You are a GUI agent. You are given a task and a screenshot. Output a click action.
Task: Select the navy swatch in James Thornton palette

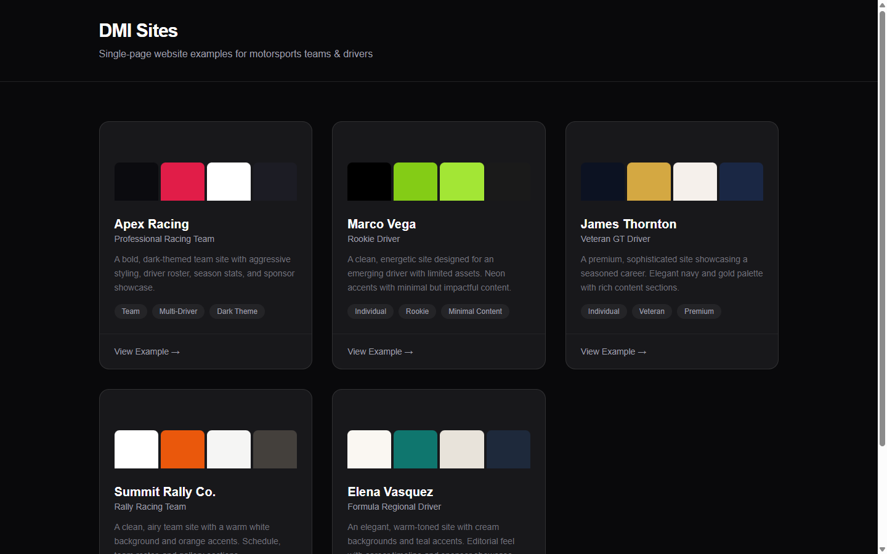click(741, 181)
